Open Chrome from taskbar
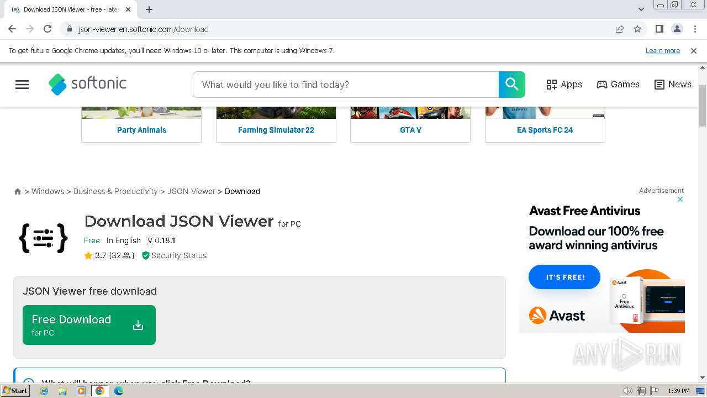This screenshot has height=398, width=707. tap(100, 391)
